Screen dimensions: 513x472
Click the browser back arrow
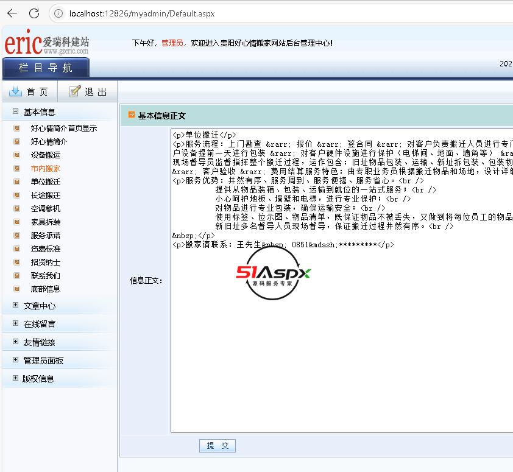12,13
